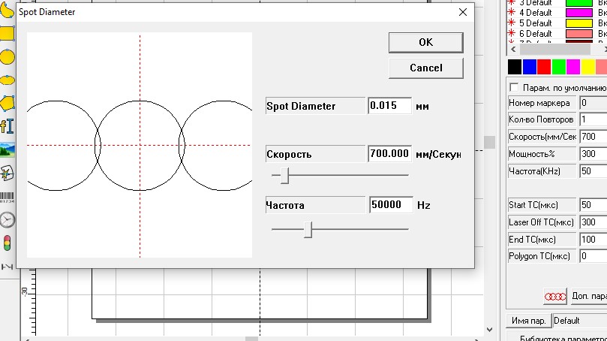This screenshot has height=341, width=607.
Task: Click the bitmap image import icon
Action: point(7,149)
